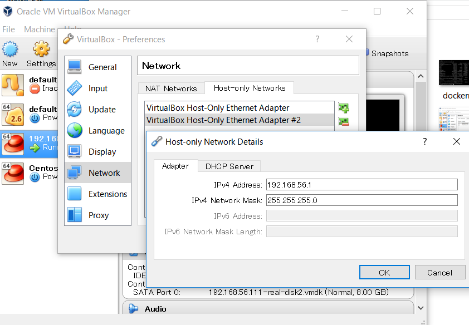This screenshot has height=325, width=469.
Task: Click help question mark in Preferences dialog
Action: tap(317, 39)
